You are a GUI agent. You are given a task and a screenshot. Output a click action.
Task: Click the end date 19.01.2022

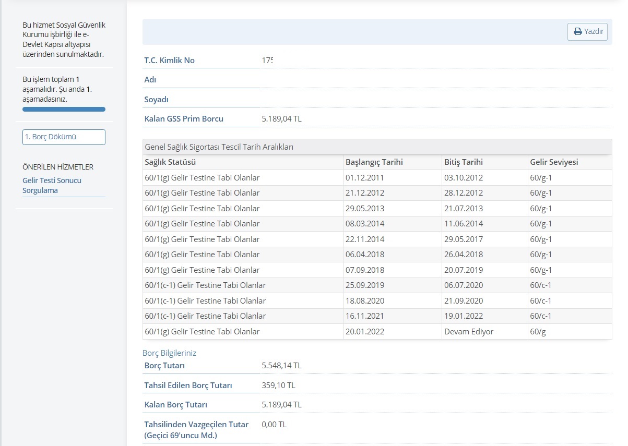click(x=464, y=316)
